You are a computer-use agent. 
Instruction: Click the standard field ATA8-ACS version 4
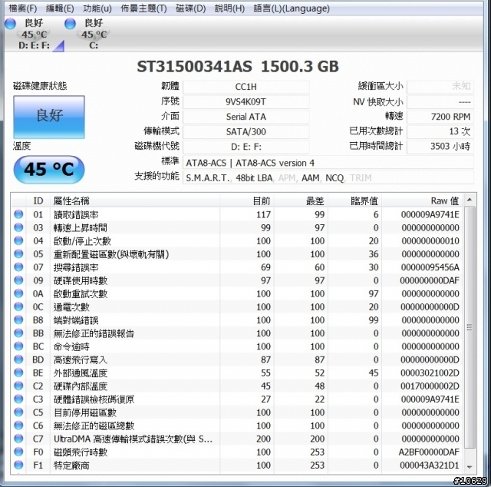pyautogui.click(x=328, y=163)
